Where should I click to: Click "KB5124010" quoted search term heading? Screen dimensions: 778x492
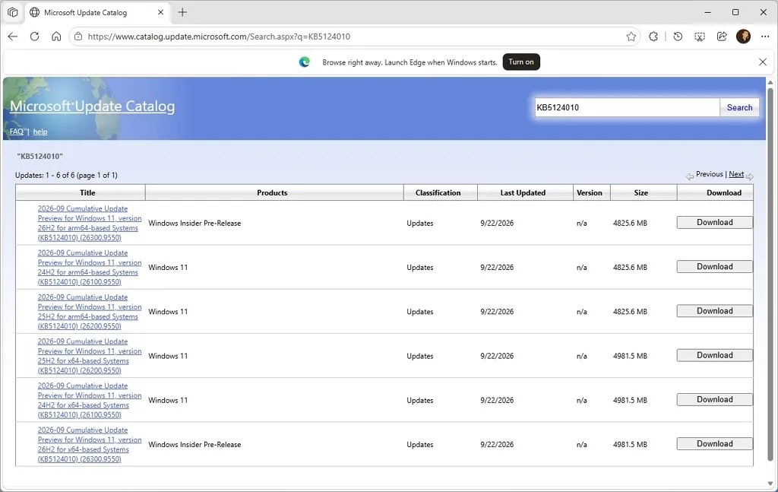[40, 157]
